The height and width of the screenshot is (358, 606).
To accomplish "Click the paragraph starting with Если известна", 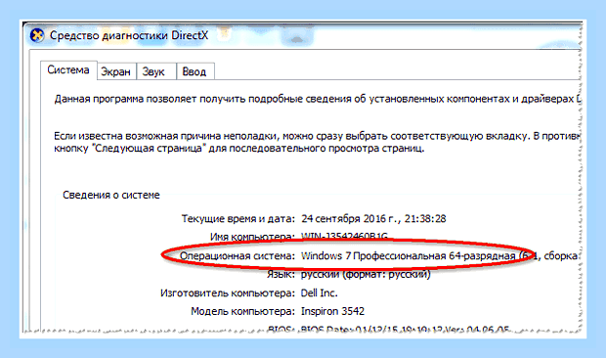I will [x=318, y=142].
